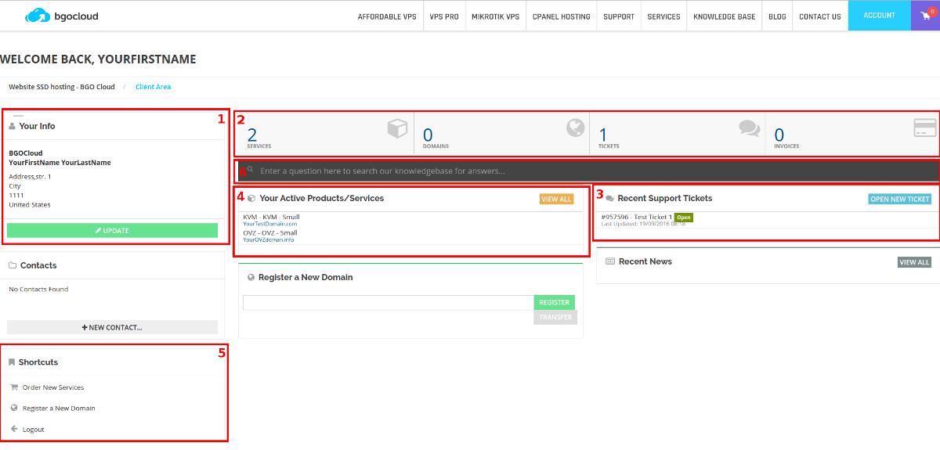Click the domain name input field
This screenshot has height=450, width=940.
click(x=389, y=302)
